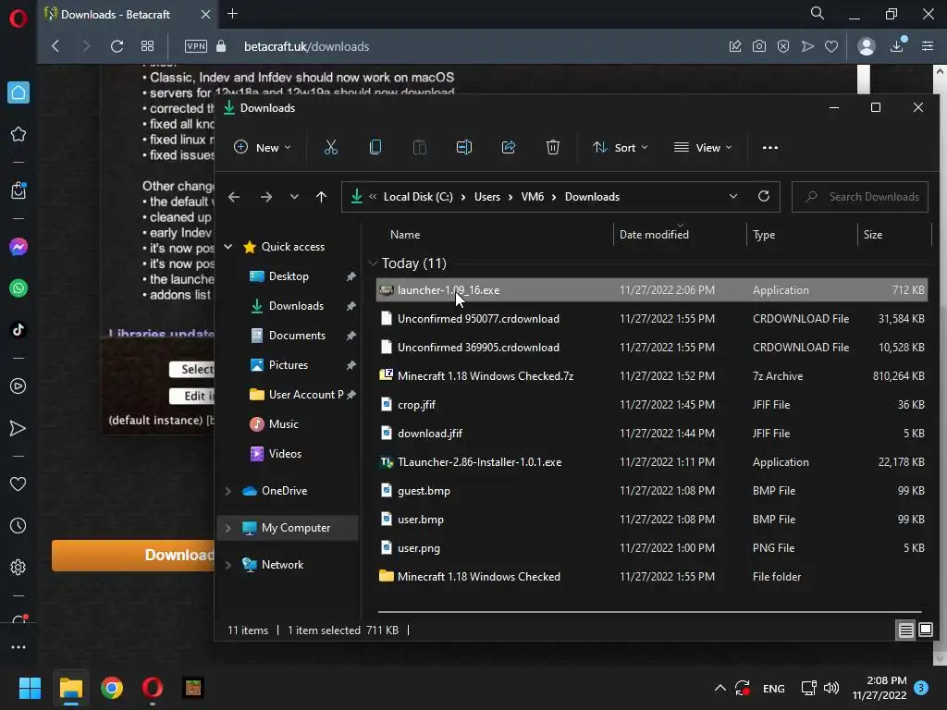Open the Opera easy setup menu icon
This screenshot has height=710, width=947.
click(x=928, y=46)
